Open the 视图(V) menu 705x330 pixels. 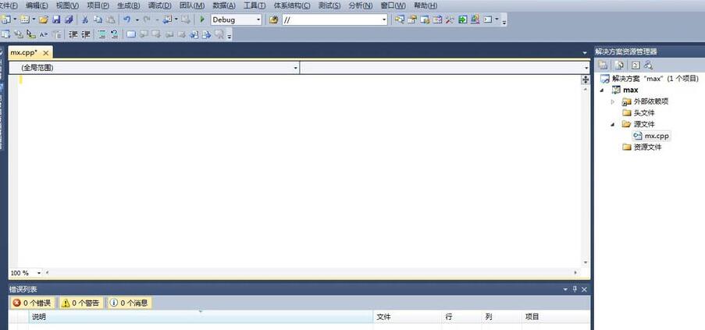(67, 5)
